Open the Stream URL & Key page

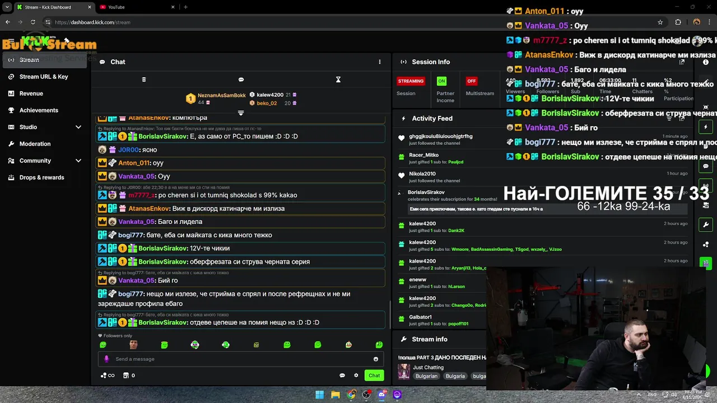click(x=44, y=77)
